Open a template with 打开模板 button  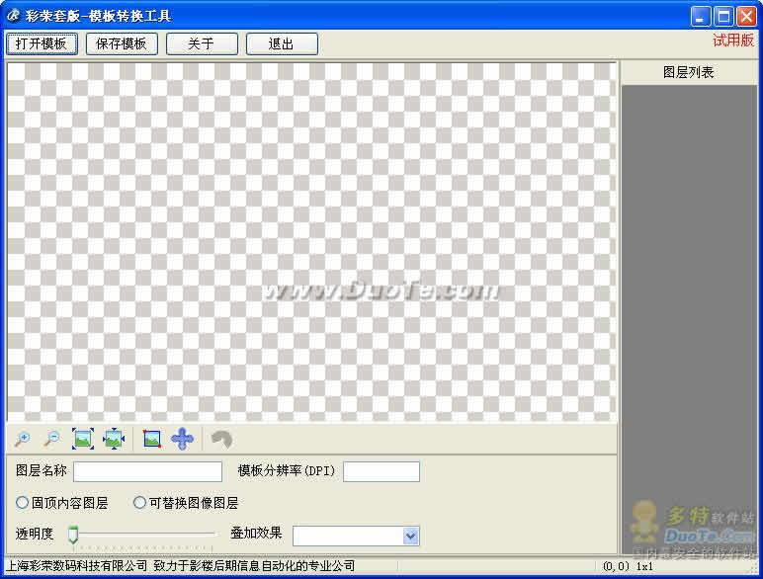[42, 43]
